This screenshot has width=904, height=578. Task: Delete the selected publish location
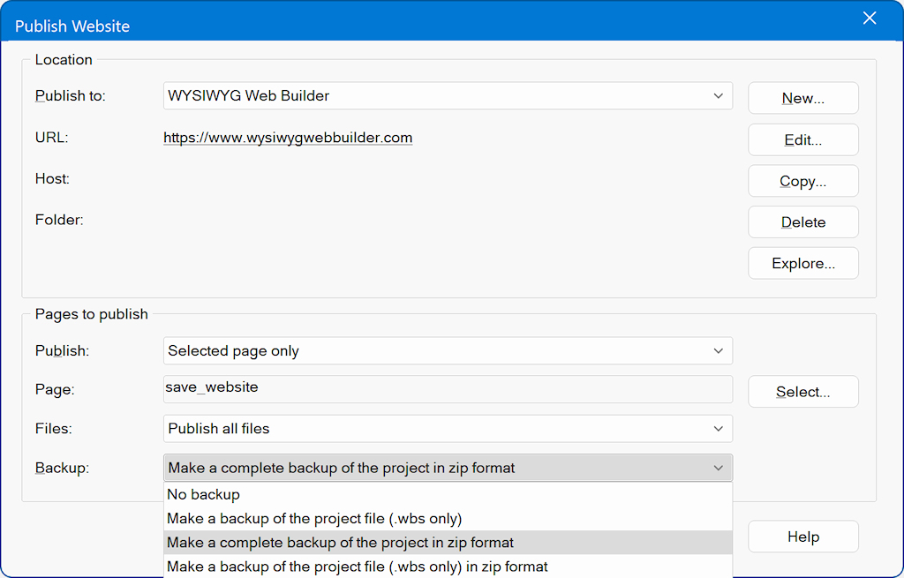point(802,222)
